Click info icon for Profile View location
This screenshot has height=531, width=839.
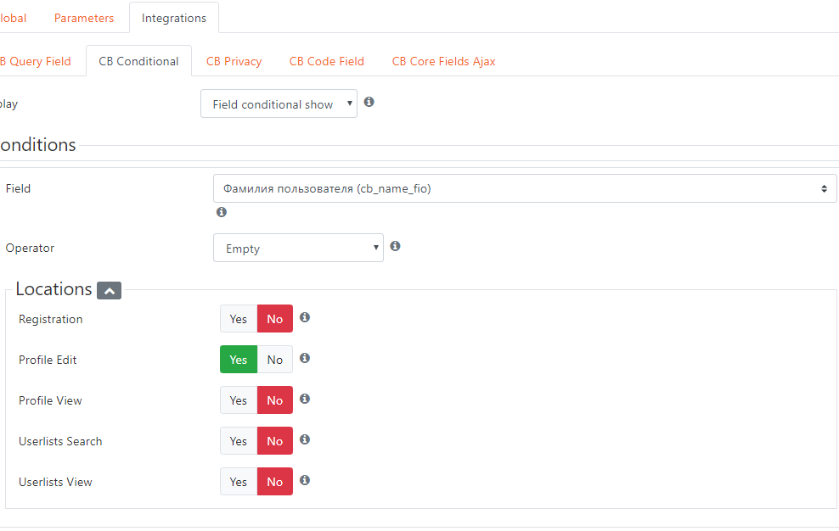point(305,399)
